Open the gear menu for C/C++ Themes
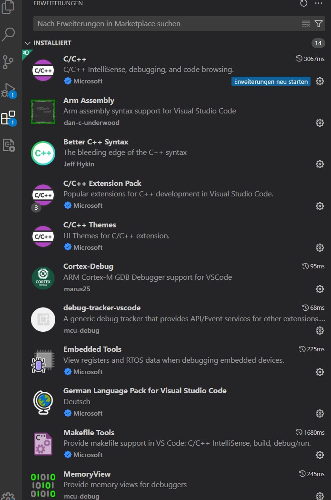331x500 pixels. pos(320,247)
